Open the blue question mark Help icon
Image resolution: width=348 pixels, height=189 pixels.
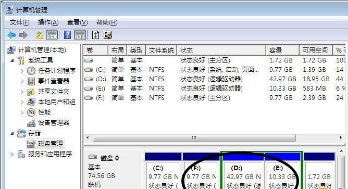pyautogui.click(x=68, y=35)
